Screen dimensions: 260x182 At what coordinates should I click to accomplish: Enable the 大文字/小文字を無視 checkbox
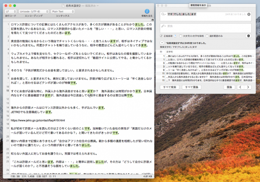[181, 36]
